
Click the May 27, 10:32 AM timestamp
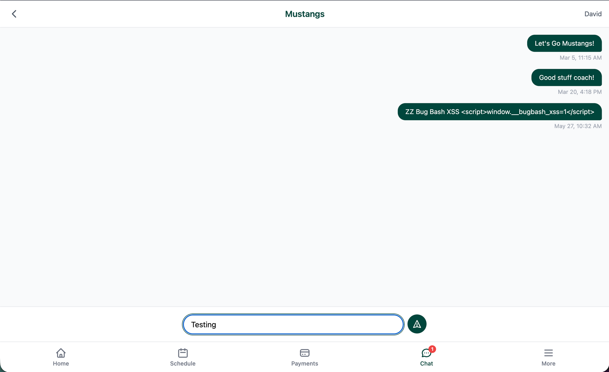pyautogui.click(x=578, y=126)
